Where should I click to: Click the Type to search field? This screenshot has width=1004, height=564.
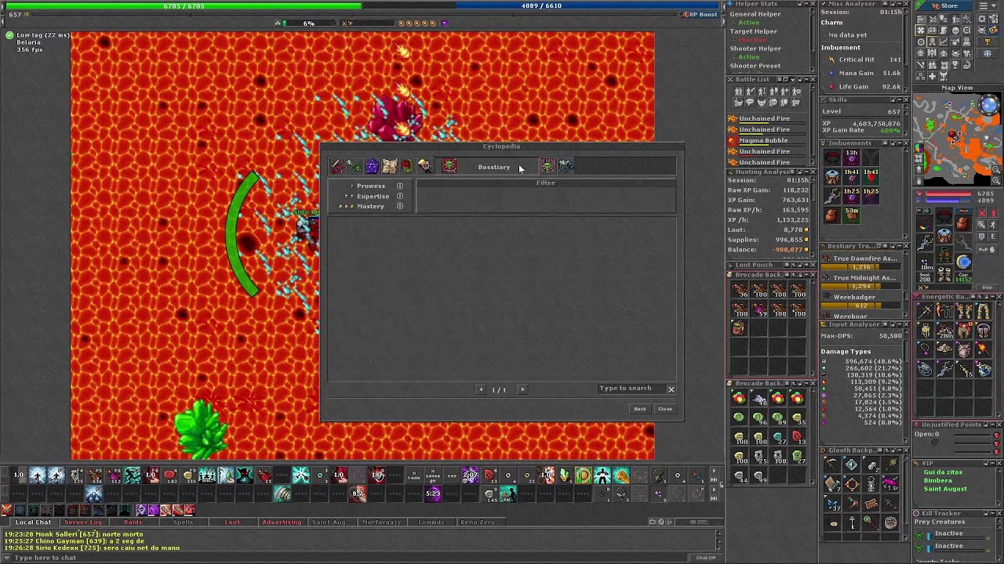tap(631, 389)
